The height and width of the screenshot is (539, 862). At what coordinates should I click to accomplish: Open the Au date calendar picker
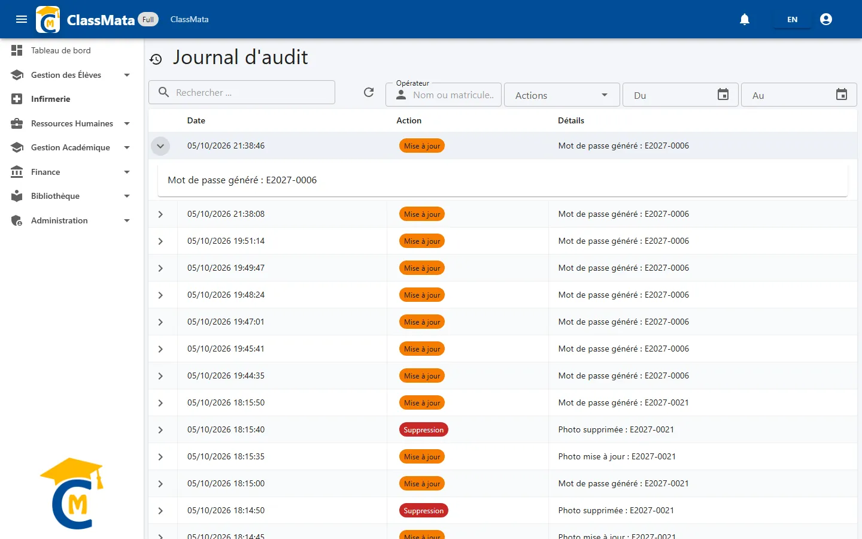tap(842, 95)
